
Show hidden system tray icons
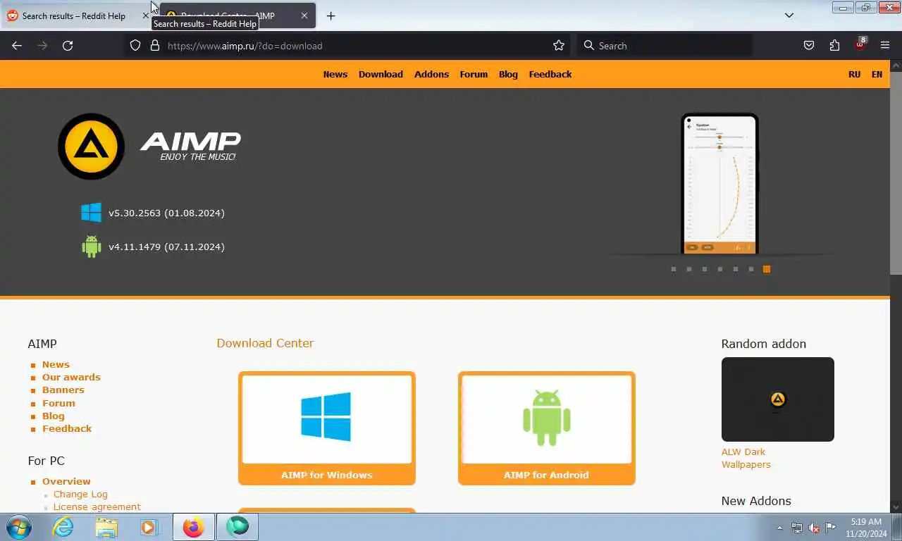click(x=779, y=528)
